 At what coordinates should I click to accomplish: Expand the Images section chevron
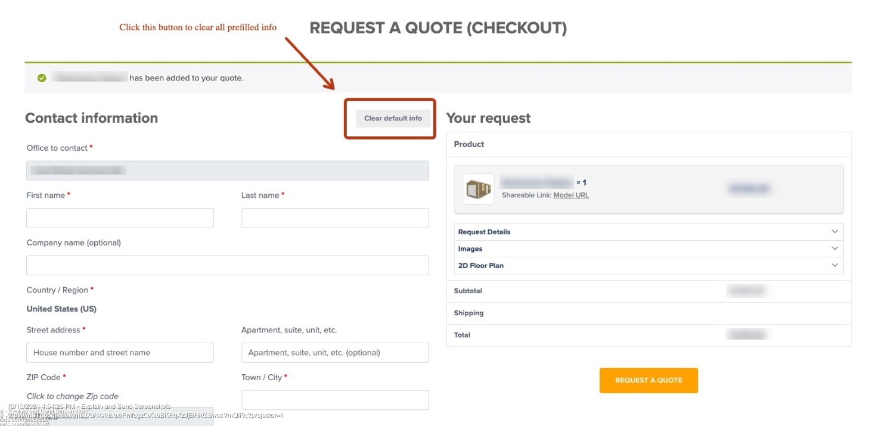click(835, 248)
